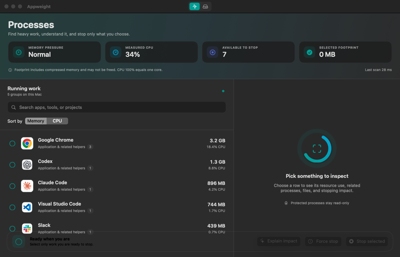Click the Codex app icon
This screenshot has width=400, height=257.
click(27, 165)
